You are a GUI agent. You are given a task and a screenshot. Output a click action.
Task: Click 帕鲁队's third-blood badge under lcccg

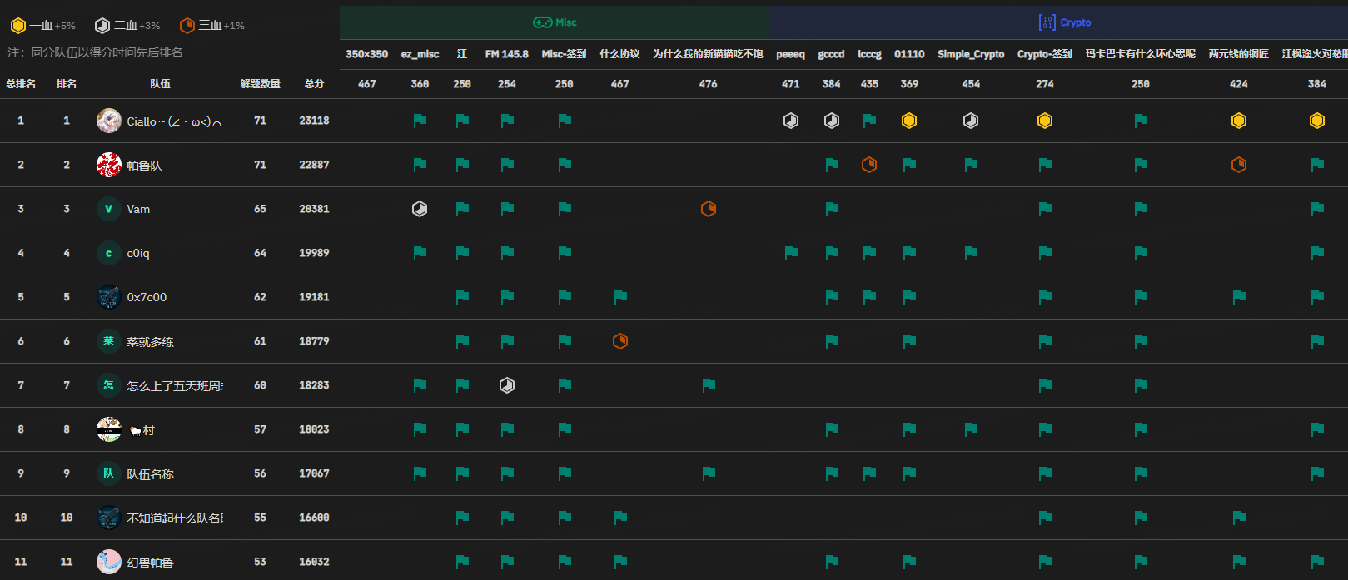pos(869,165)
